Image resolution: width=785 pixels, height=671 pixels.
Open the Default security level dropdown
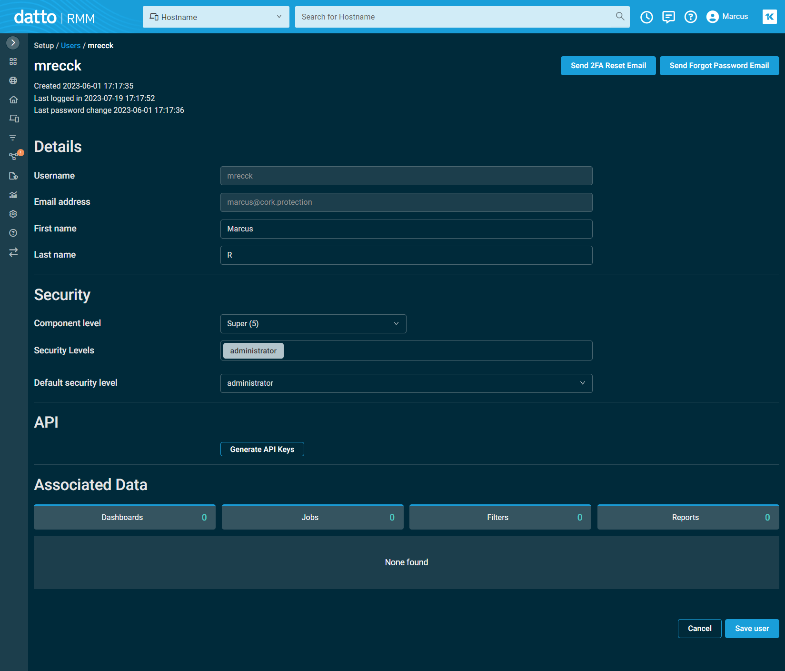(x=406, y=383)
